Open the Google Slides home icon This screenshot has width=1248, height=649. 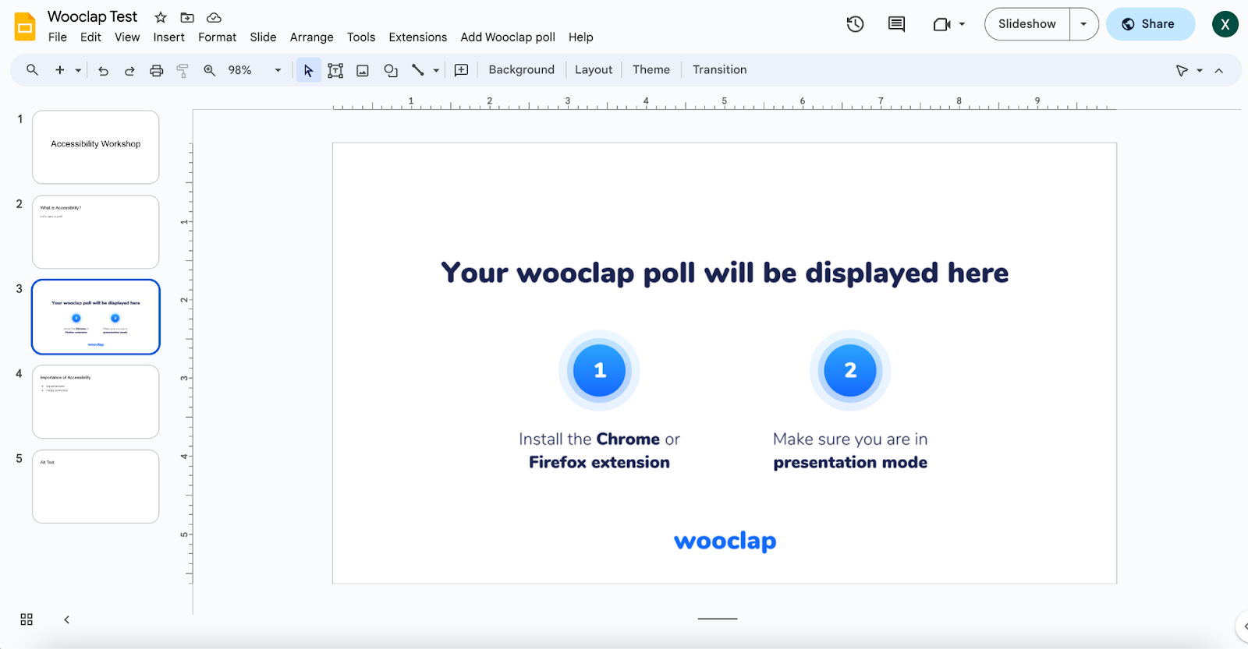point(25,26)
